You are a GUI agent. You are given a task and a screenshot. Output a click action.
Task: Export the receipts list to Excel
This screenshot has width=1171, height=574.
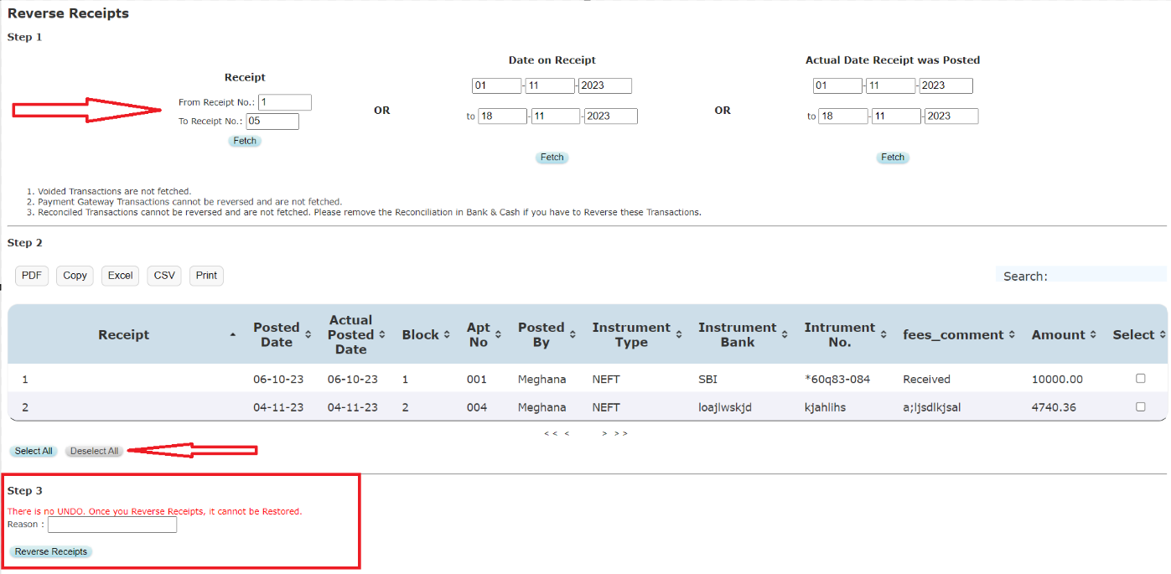120,275
